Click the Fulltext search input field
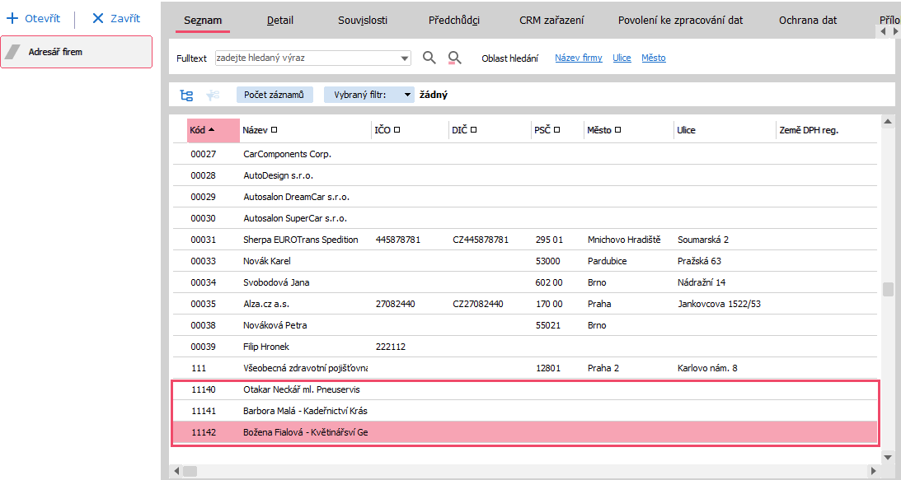 [x=305, y=58]
